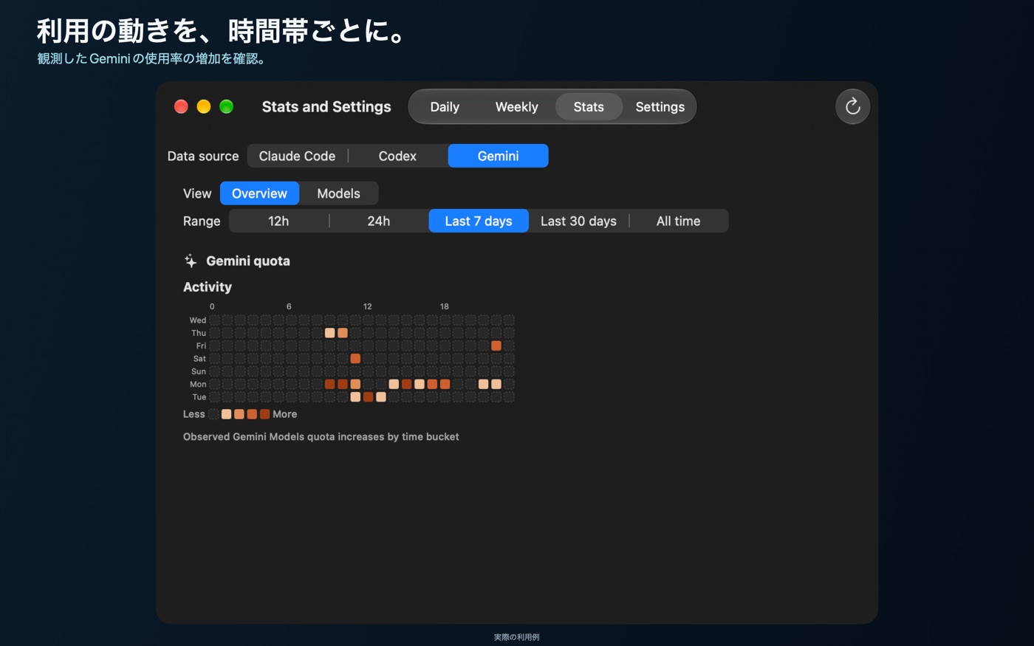
Task: Click the "Observed Gemini Models quota increases" caption
Action: pyautogui.click(x=321, y=437)
